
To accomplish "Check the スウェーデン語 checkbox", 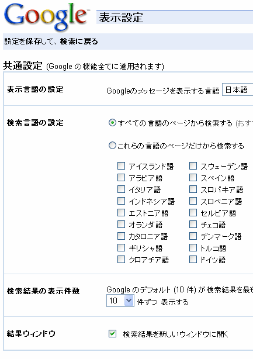I will 193,166.
